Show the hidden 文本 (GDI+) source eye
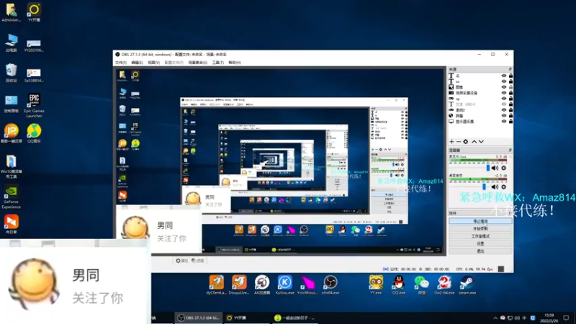576x324 pixels. coord(503,104)
